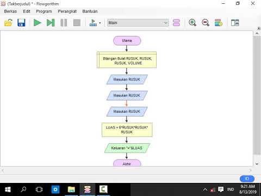Expand the Main function dropdown
The height and width of the screenshot is (196, 261).
tap(138, 23)
